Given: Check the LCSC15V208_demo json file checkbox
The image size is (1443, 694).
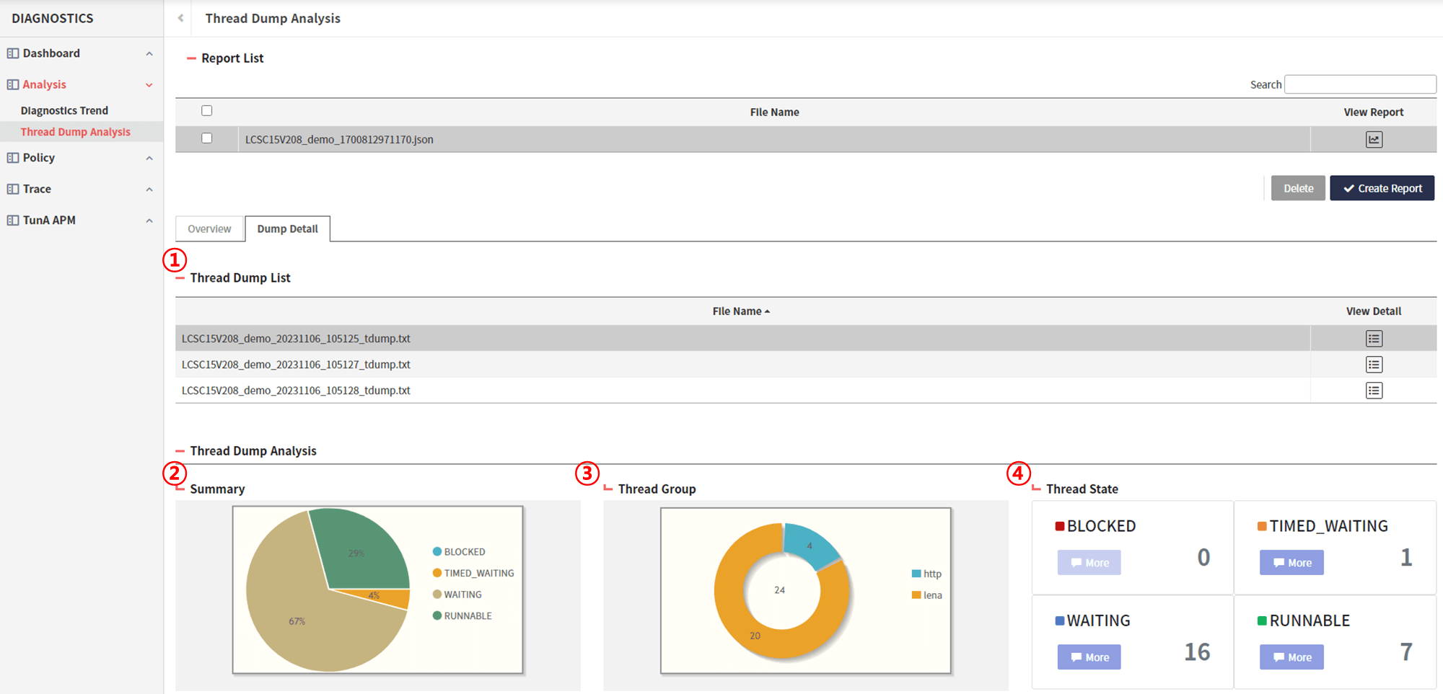Looking at the screenshot, I should tap(206, 139).
